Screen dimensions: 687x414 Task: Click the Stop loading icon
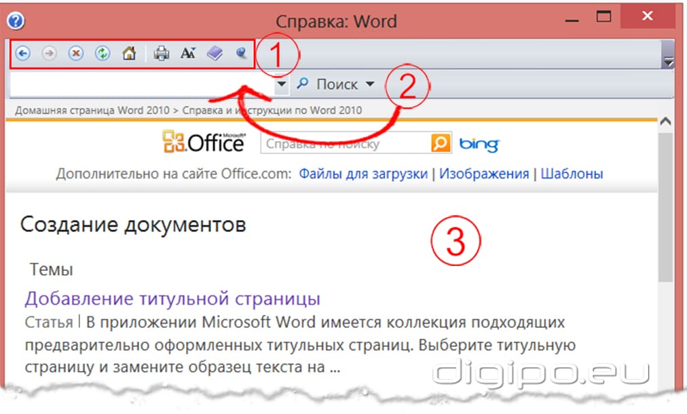(x=76, y=53)
